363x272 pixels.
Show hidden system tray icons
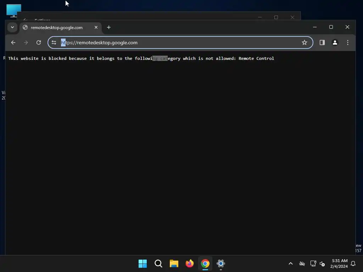pyautogui.click(x=291, y=263)
